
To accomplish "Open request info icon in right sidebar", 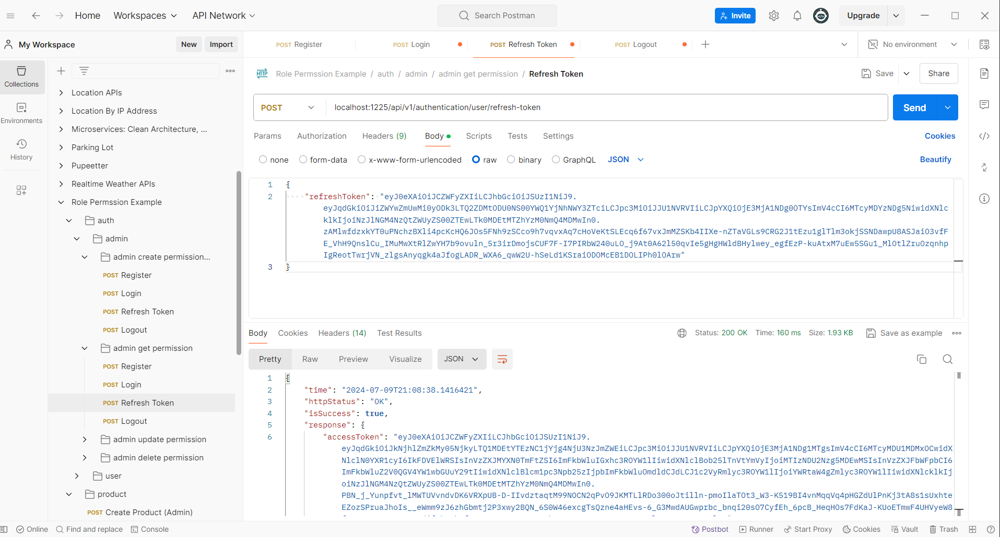I will point(984,199).
